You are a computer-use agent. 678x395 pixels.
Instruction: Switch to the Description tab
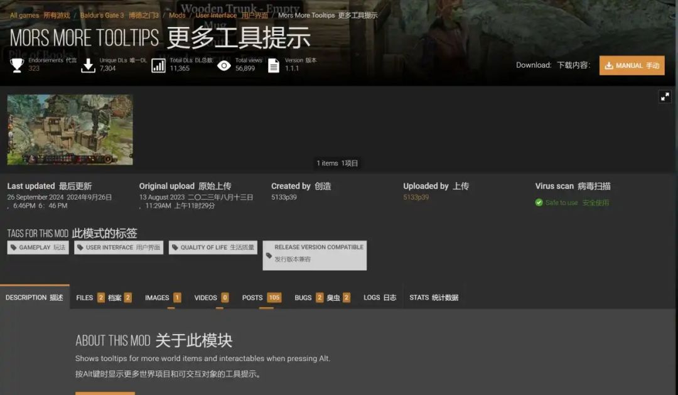(35, 298)
